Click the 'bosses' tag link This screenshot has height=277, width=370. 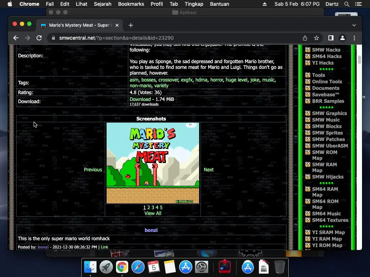(x=149, y=80)
